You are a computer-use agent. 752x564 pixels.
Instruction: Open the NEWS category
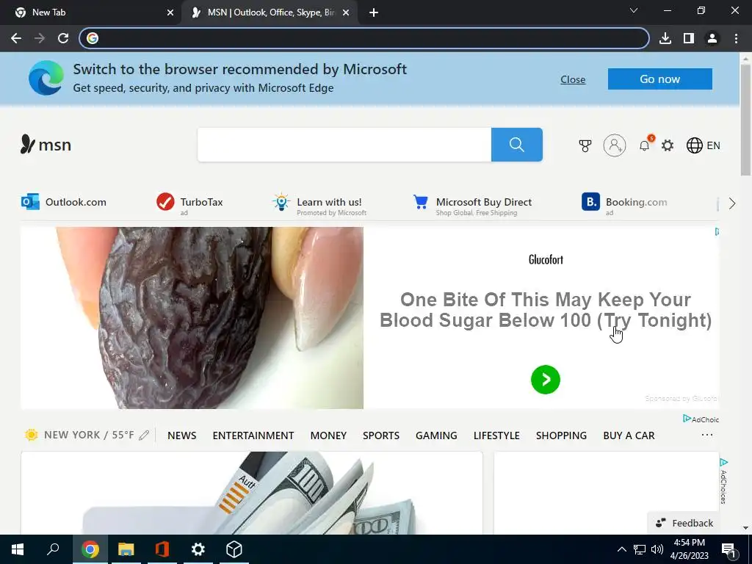pyautogui.click(x=182, y=435)
